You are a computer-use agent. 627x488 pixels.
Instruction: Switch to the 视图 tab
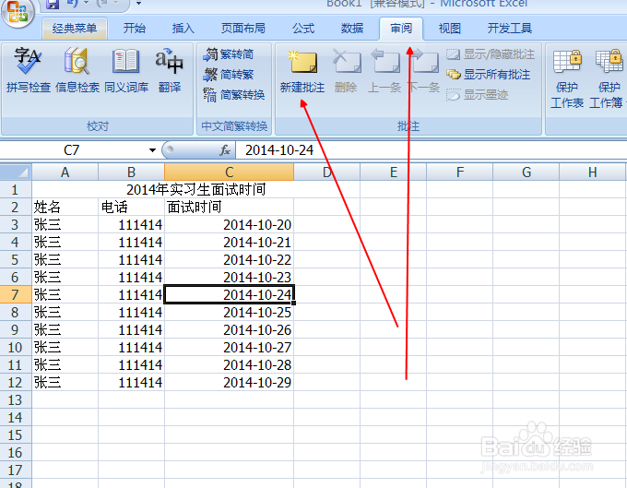pos(450,29)
